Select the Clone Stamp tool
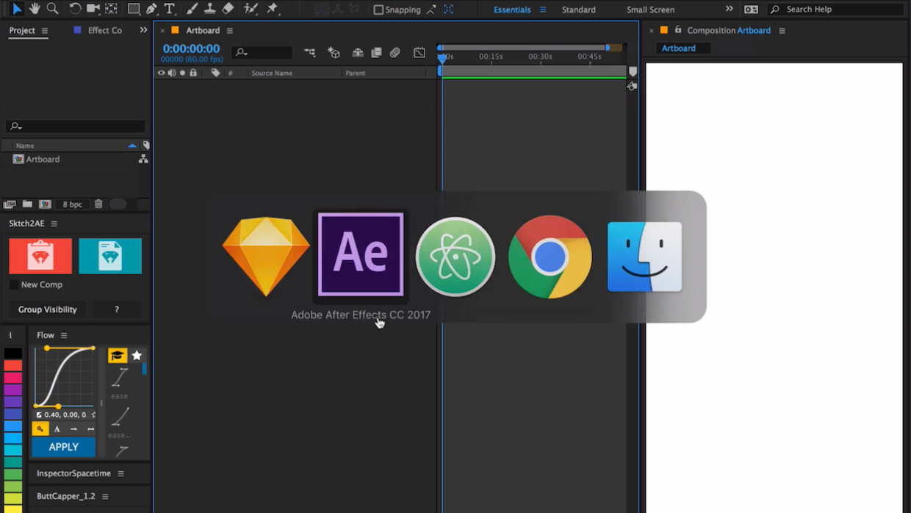Image resolution: width=911 pixels, height=513 pixels. coord(209,9)
